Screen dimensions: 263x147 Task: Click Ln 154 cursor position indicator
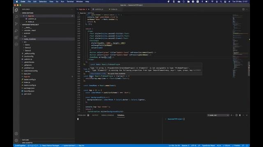(x=174, y=145)
